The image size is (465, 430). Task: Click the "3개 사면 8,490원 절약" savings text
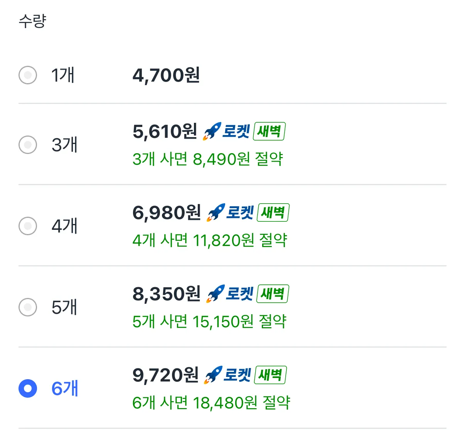(x=208, y=159)
